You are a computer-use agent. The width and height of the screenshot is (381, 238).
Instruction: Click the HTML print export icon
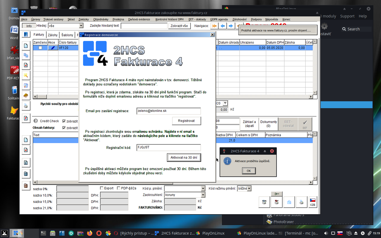pyautogui.click(x=264, y=202)
